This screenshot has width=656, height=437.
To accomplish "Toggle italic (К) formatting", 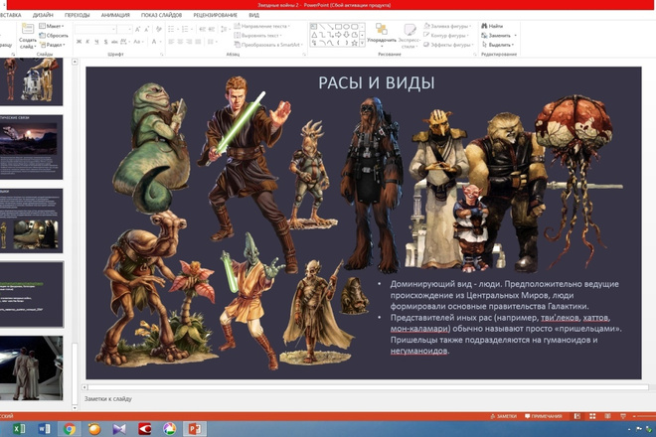I will pyautogui.click(x=87, y=42).
